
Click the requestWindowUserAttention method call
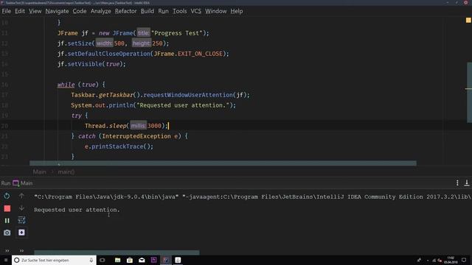click(188, 95)
